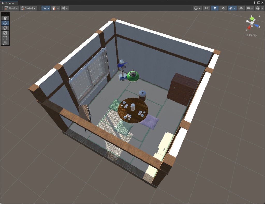Open the Global orientation dropdown
This screenshot has height=204, width=265.
28,8
